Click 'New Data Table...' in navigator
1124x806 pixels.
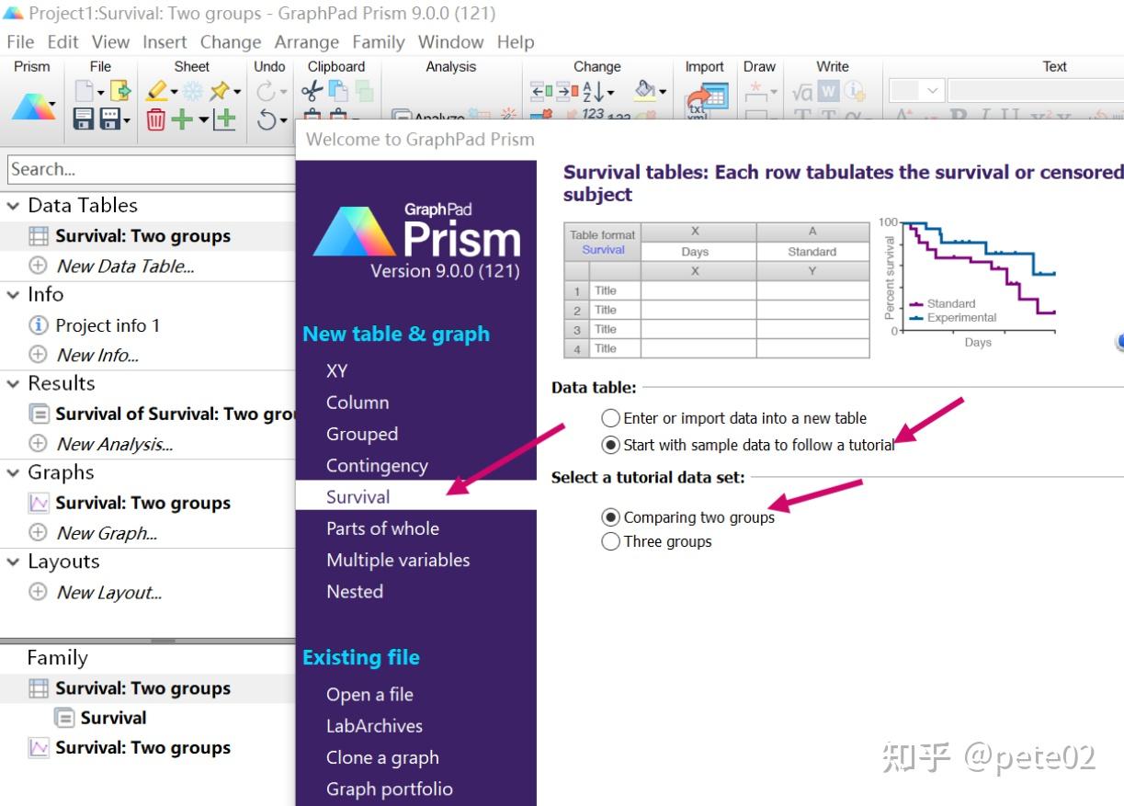[x=125, y=267]
